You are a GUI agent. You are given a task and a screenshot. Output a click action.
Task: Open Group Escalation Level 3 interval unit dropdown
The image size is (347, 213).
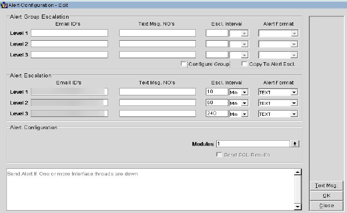click(244, 55)
